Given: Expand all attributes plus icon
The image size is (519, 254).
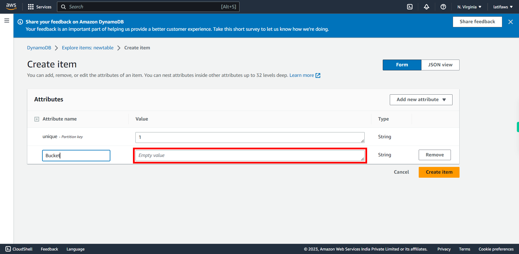Looking at the screenshot, I should pos(37,119).
